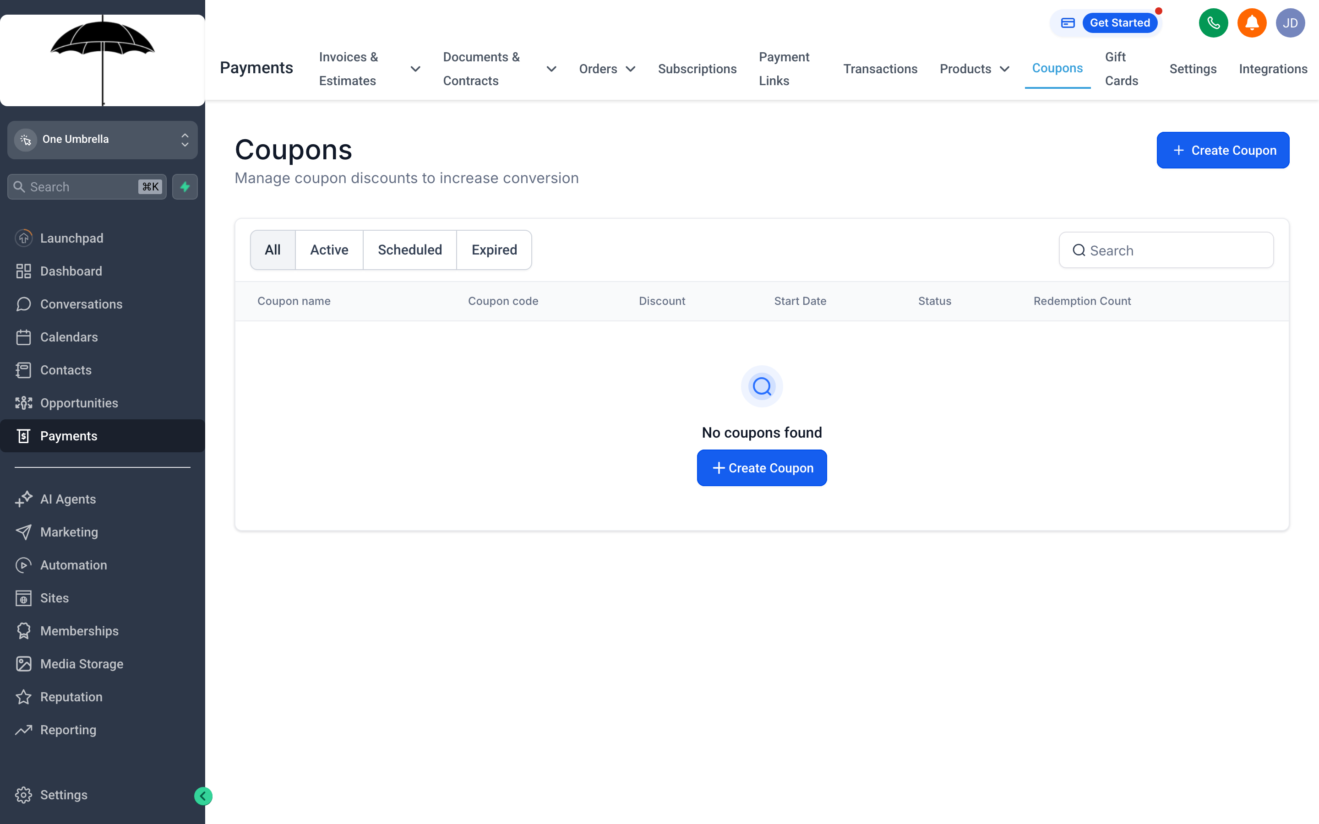1319x824 pixels.
Task: Click the Discount column header
Action: point(662,301)
